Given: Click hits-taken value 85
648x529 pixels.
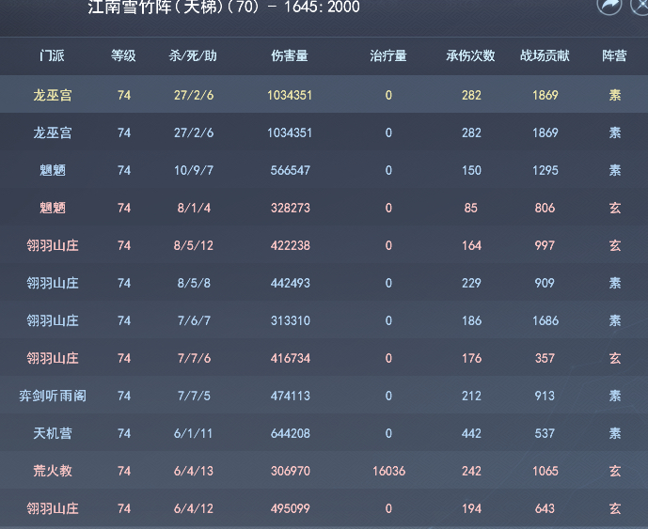Looking at the screenshot, I should [x=470, y=209].
